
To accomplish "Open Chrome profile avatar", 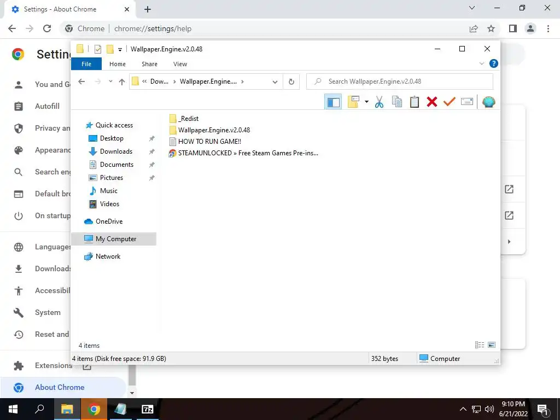I will pos(530,28).
